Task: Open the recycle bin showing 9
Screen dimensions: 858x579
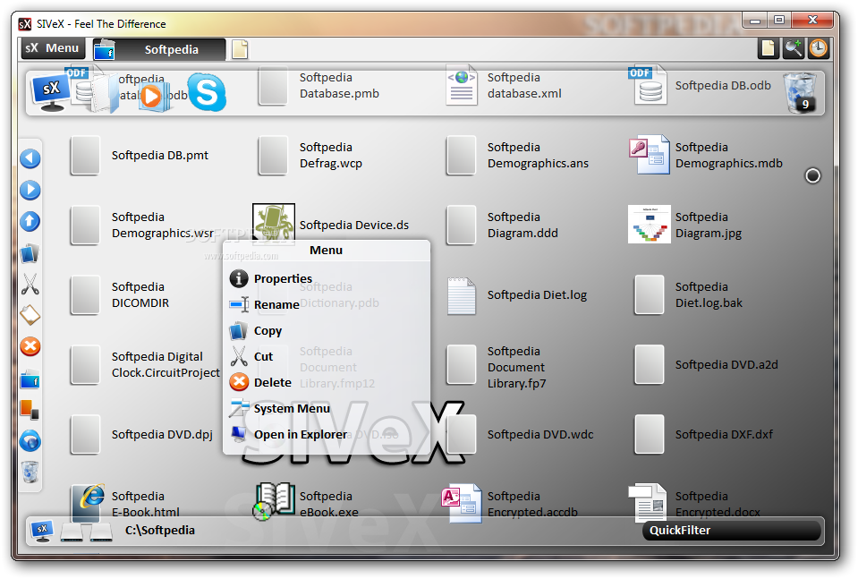Action: pyautogui.click(x=800, y=93)
